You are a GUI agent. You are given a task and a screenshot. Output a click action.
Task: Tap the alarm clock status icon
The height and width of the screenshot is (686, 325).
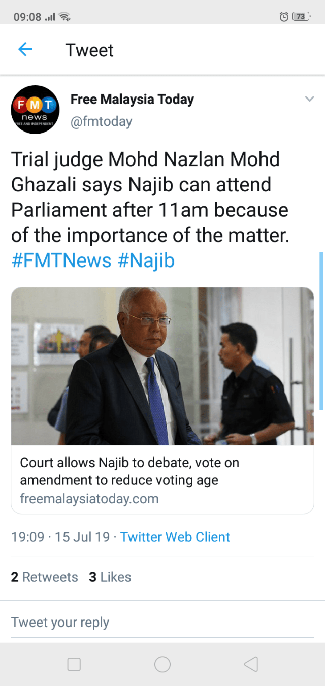(x=284, y=17)
